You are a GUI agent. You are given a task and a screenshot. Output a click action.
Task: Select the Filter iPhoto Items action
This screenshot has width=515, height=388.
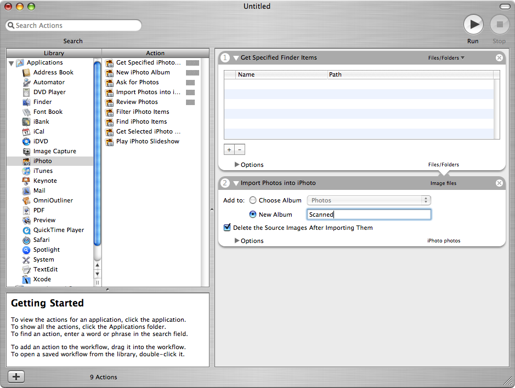coord(152,112)
